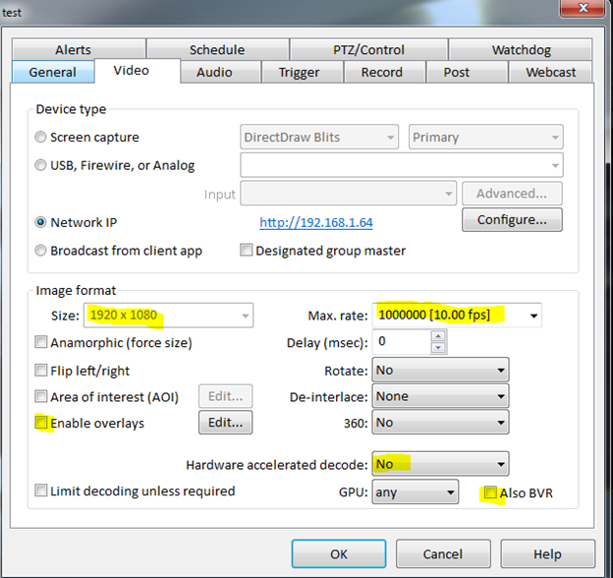Viewport: 613px width, 578px height.
Task: Open the http://192.168.1.64 link
Action: pyautogui.click(x=316, y=223)
